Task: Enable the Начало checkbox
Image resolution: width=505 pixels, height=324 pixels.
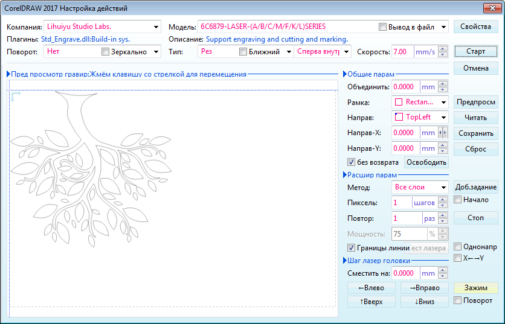Action: pos(457,200)
